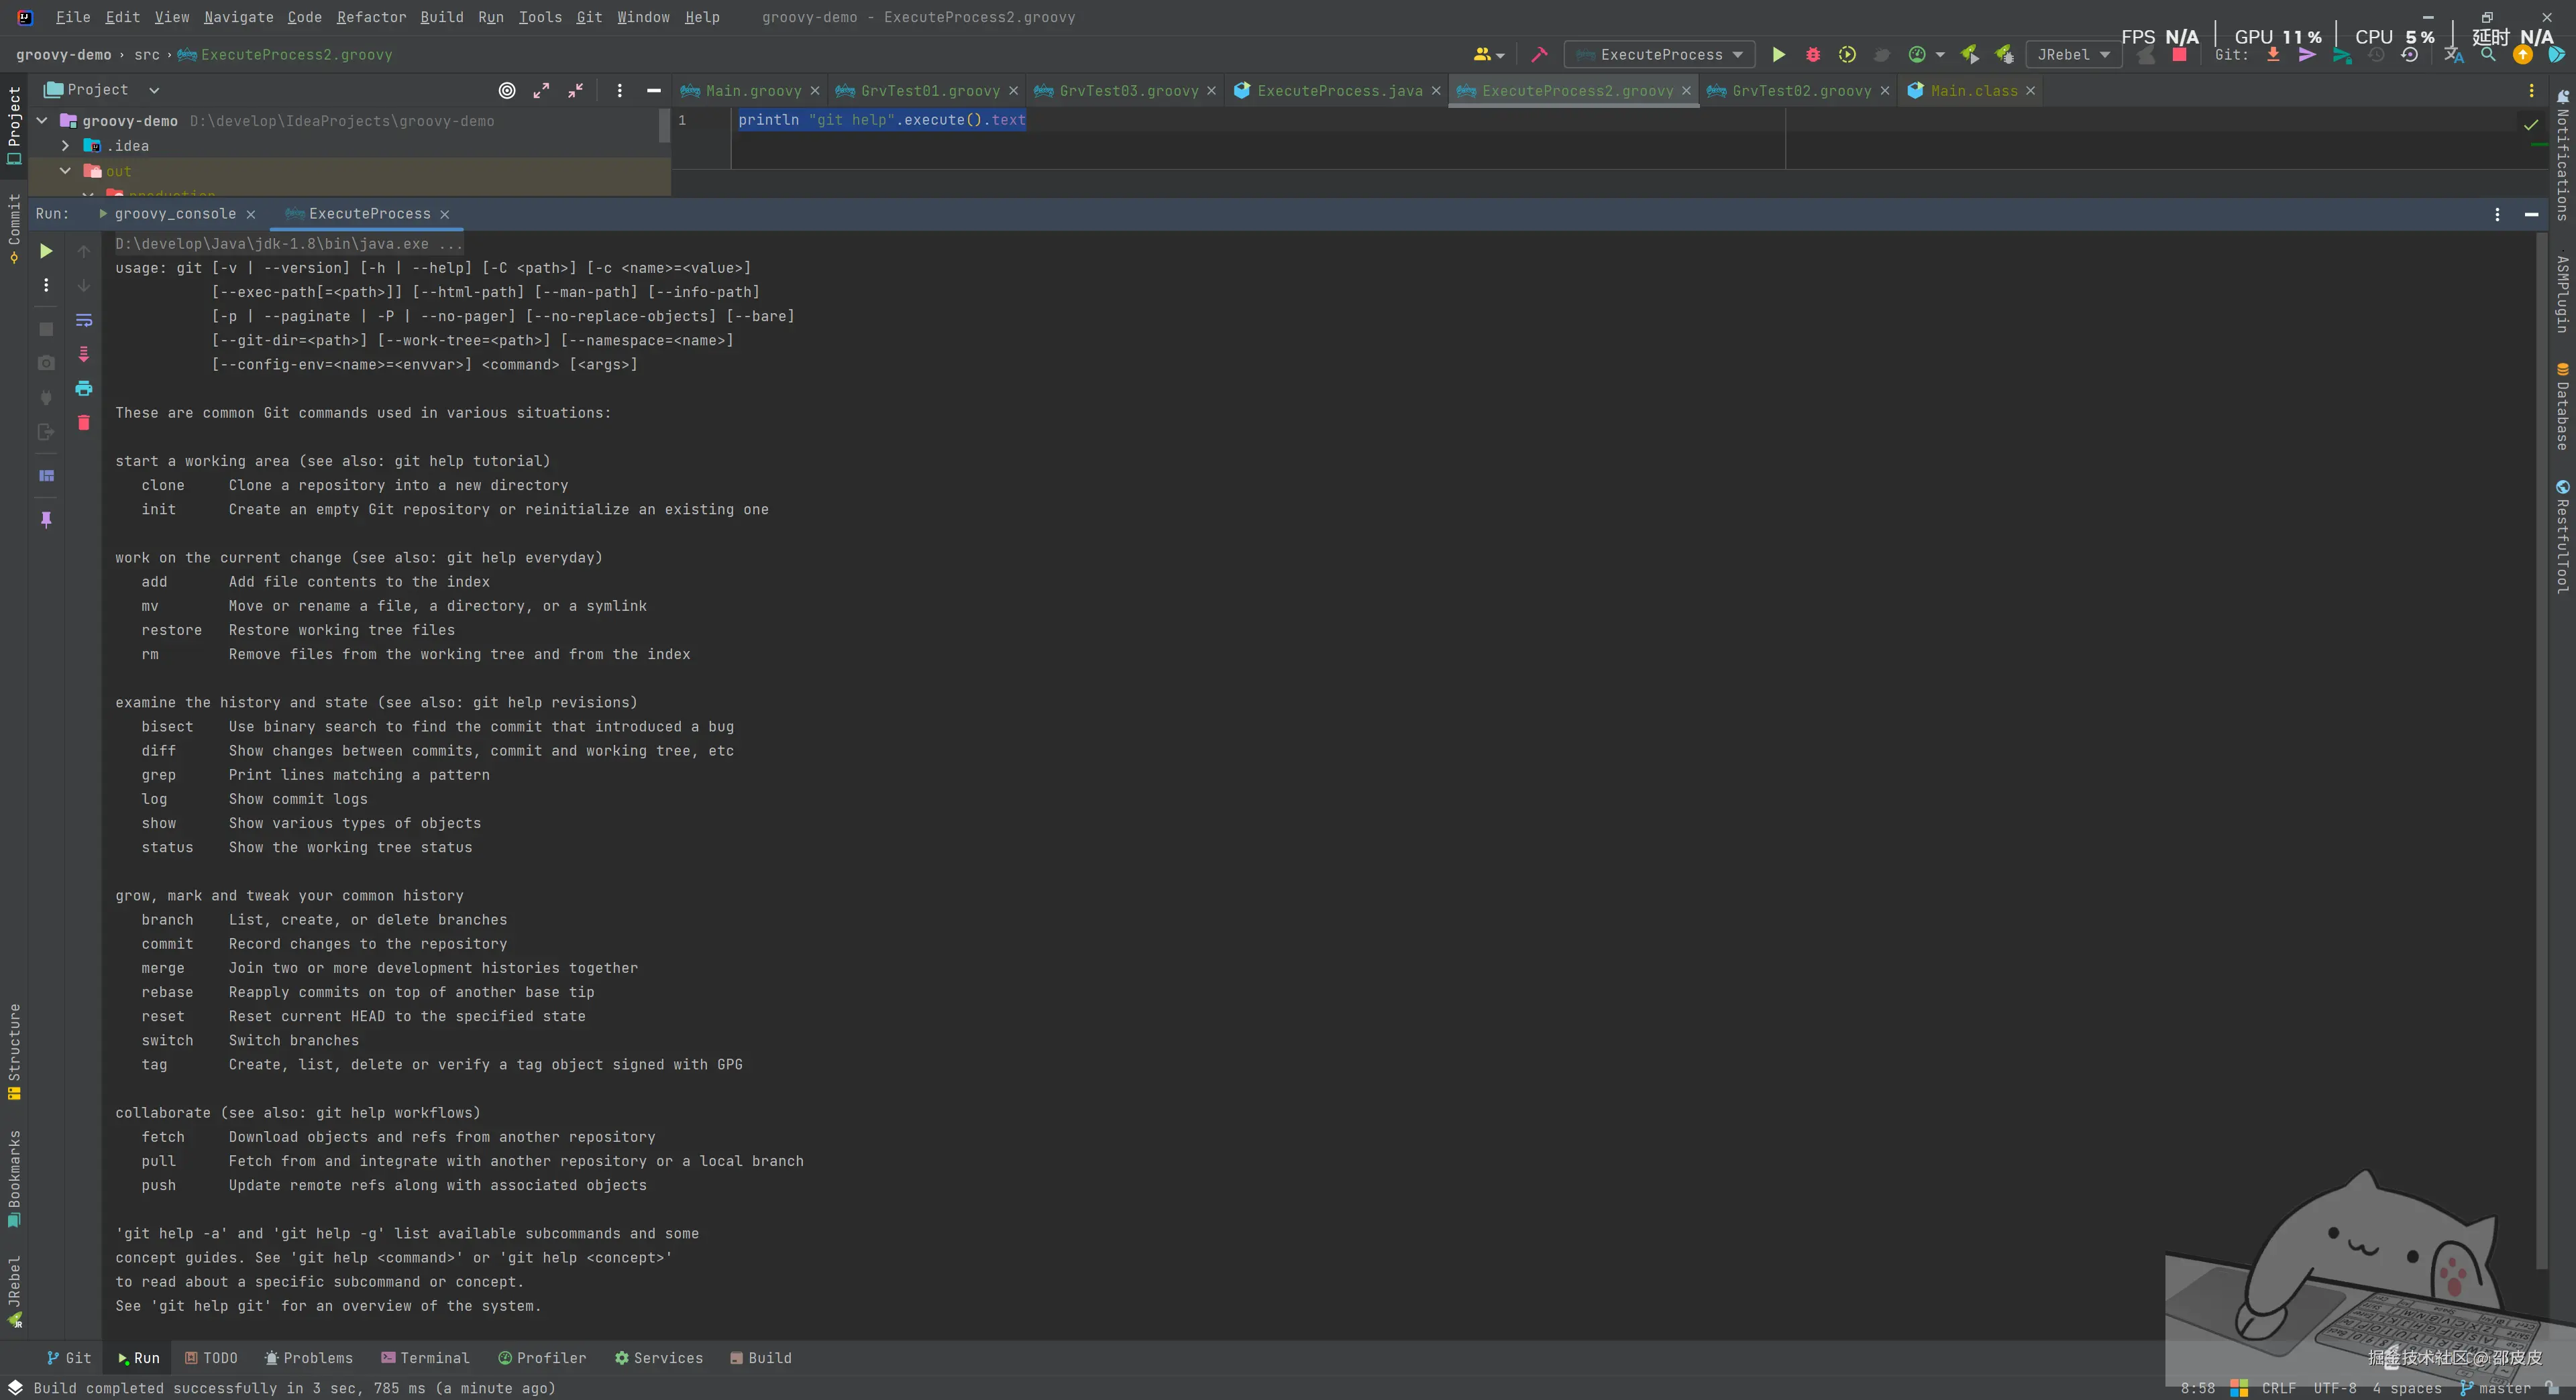Click the Build project hammer icon

pos(1539,55)
